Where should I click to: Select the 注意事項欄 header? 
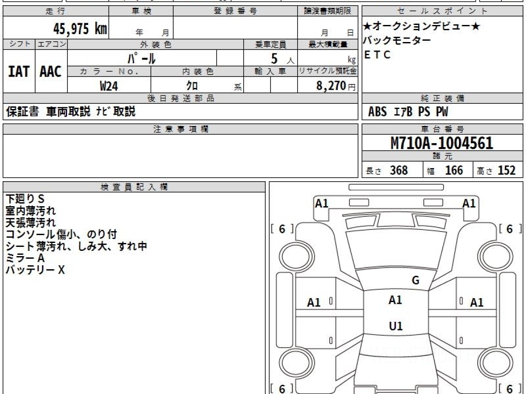coord(181,129)
